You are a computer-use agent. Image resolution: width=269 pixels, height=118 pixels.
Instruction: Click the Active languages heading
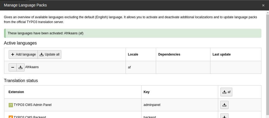[20, 43]
